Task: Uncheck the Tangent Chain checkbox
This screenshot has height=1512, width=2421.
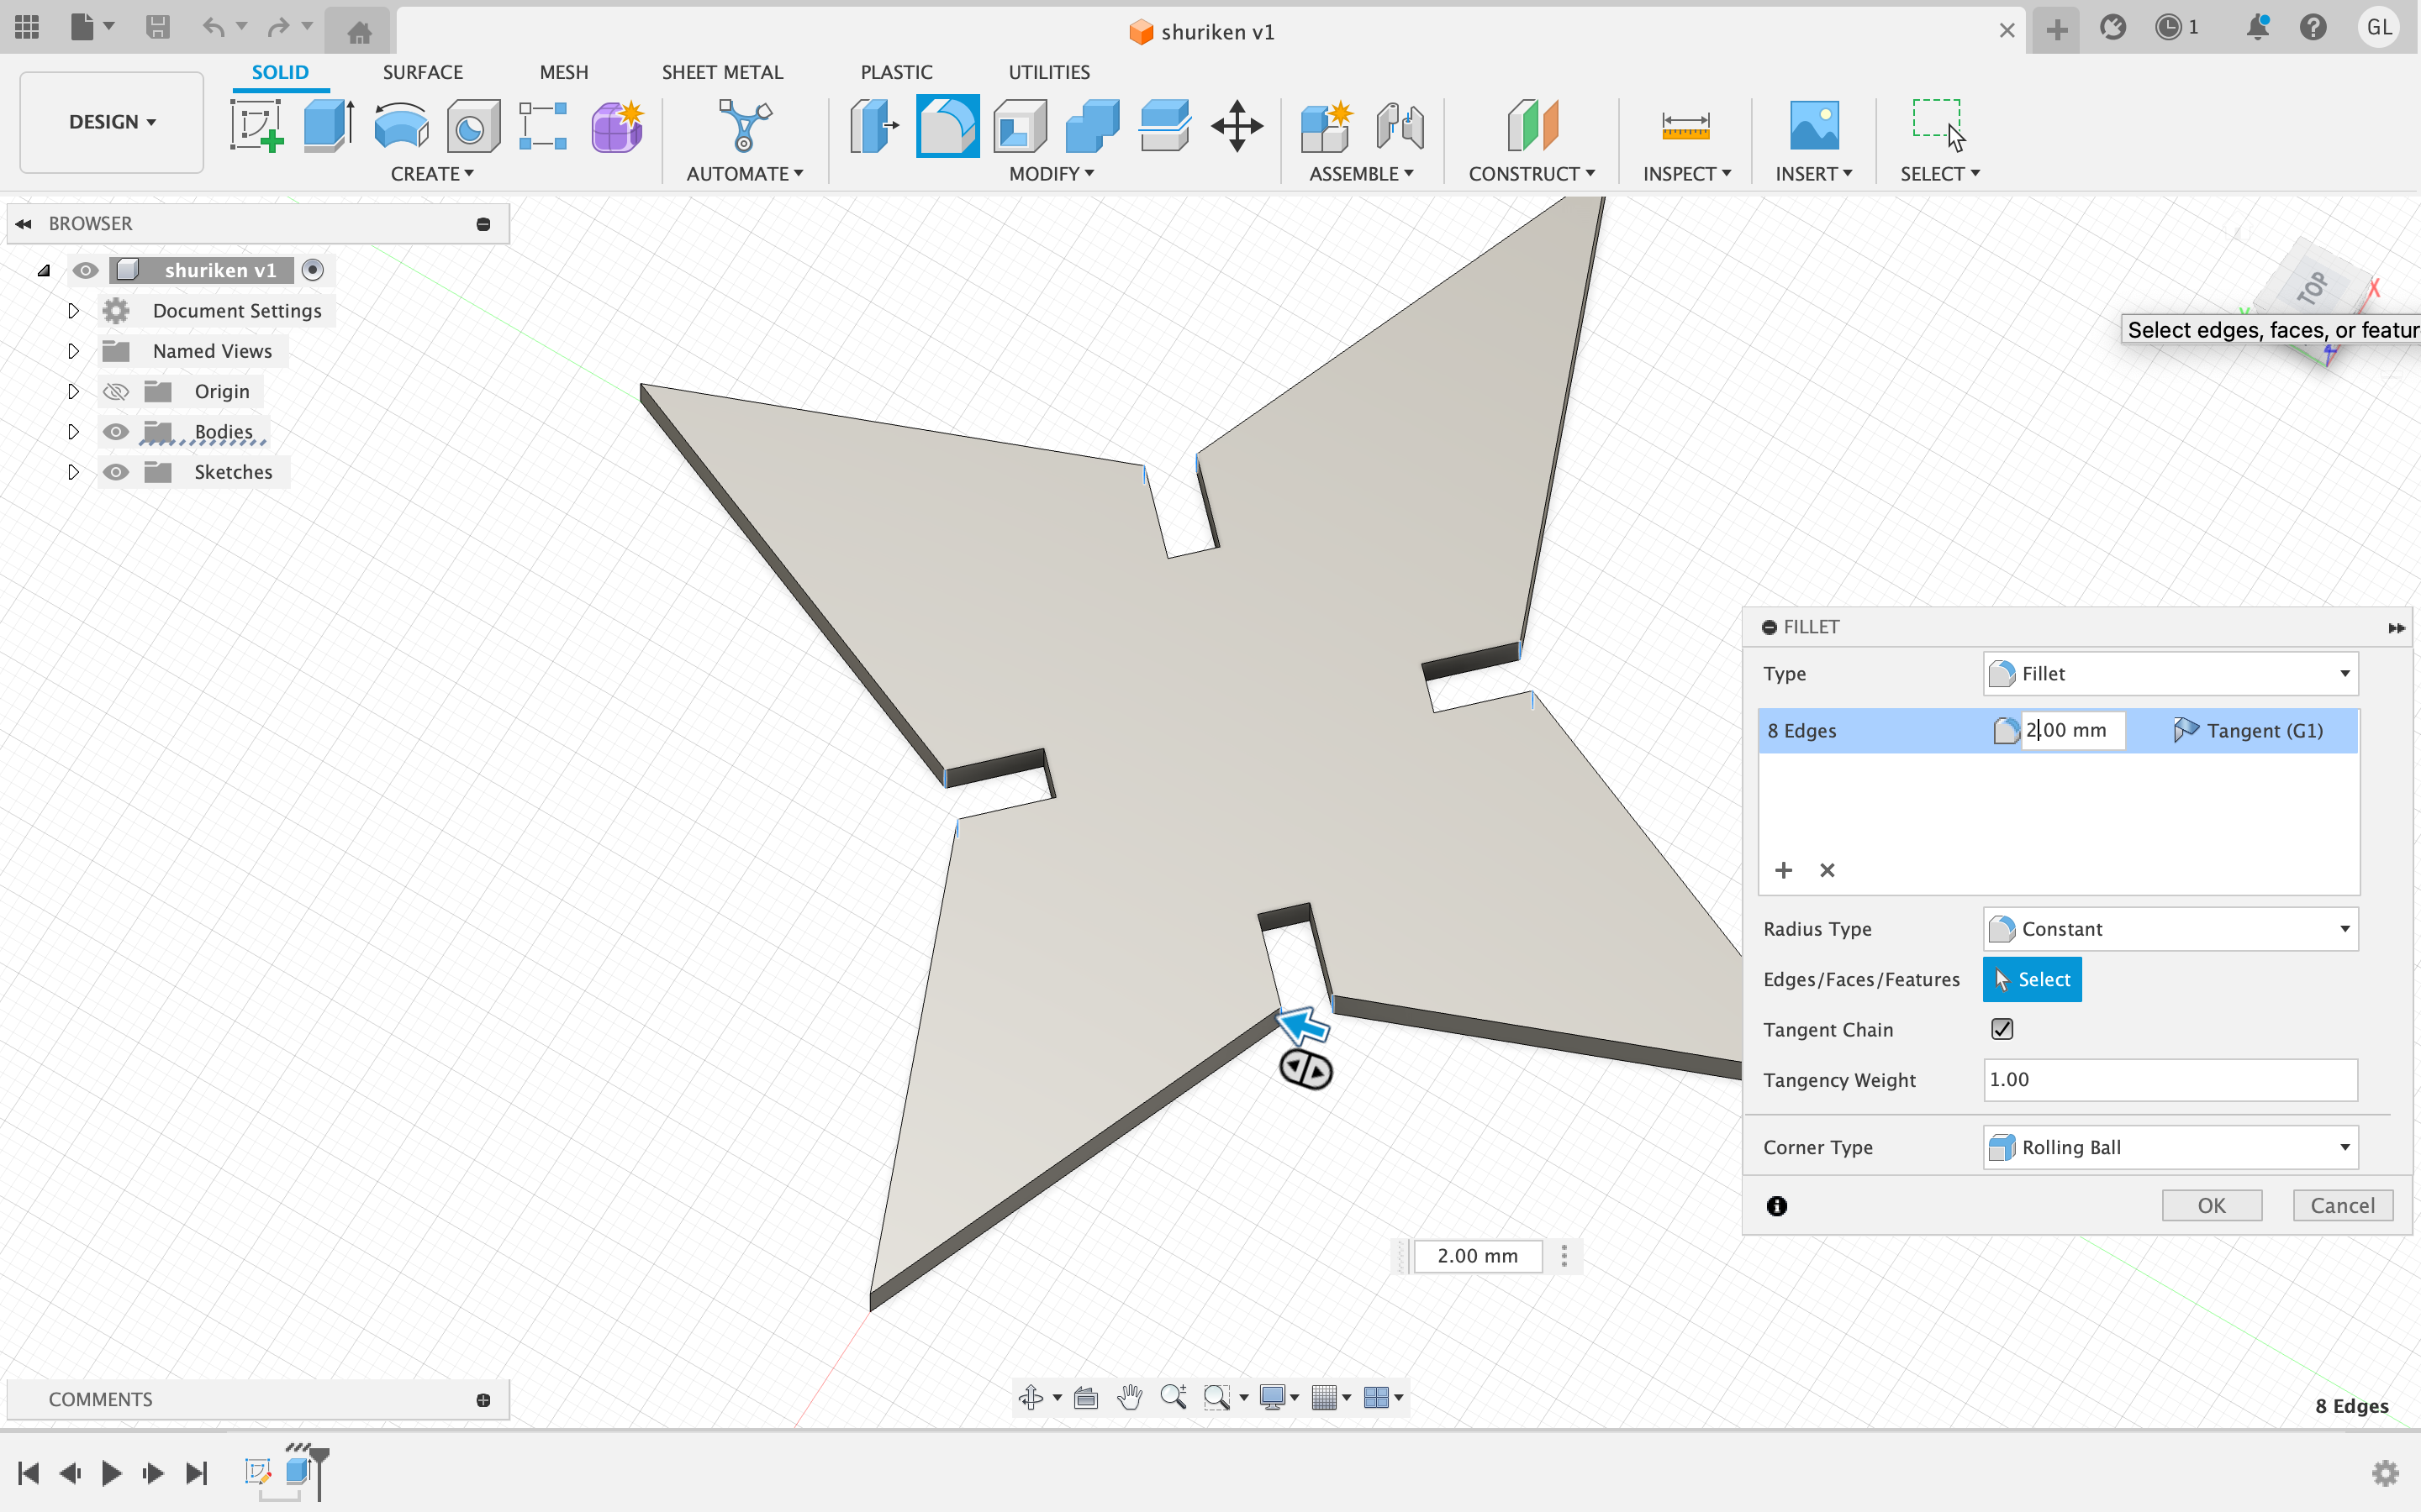Action: coord(2002,1029)
